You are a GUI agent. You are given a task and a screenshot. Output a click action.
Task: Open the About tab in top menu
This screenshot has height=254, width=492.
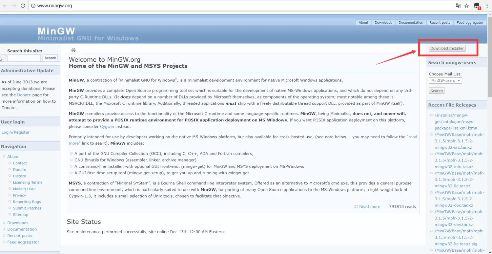[x=363, y=22]
